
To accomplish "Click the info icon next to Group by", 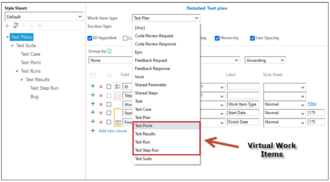I will click(x=109, y=51).
